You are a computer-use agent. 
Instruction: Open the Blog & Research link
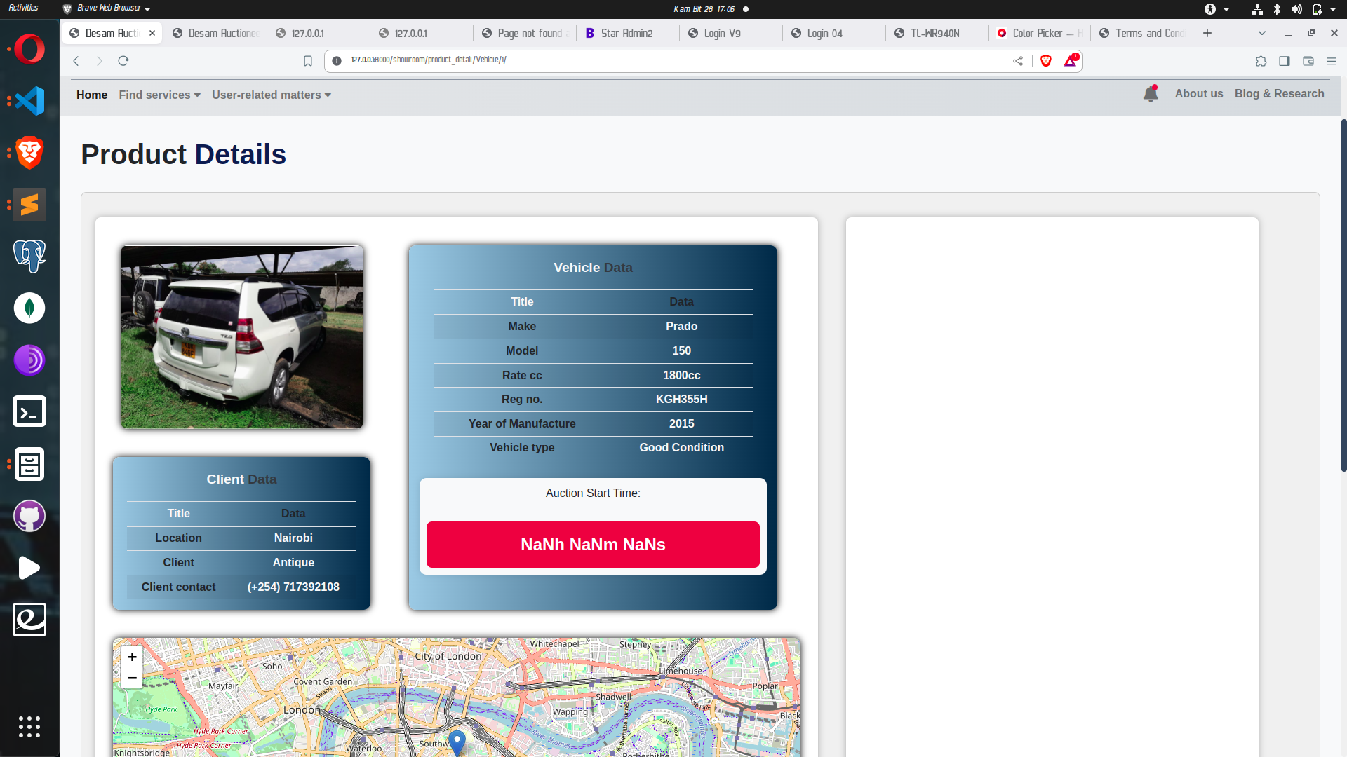pyautogui.click(x=1279, y=94)
